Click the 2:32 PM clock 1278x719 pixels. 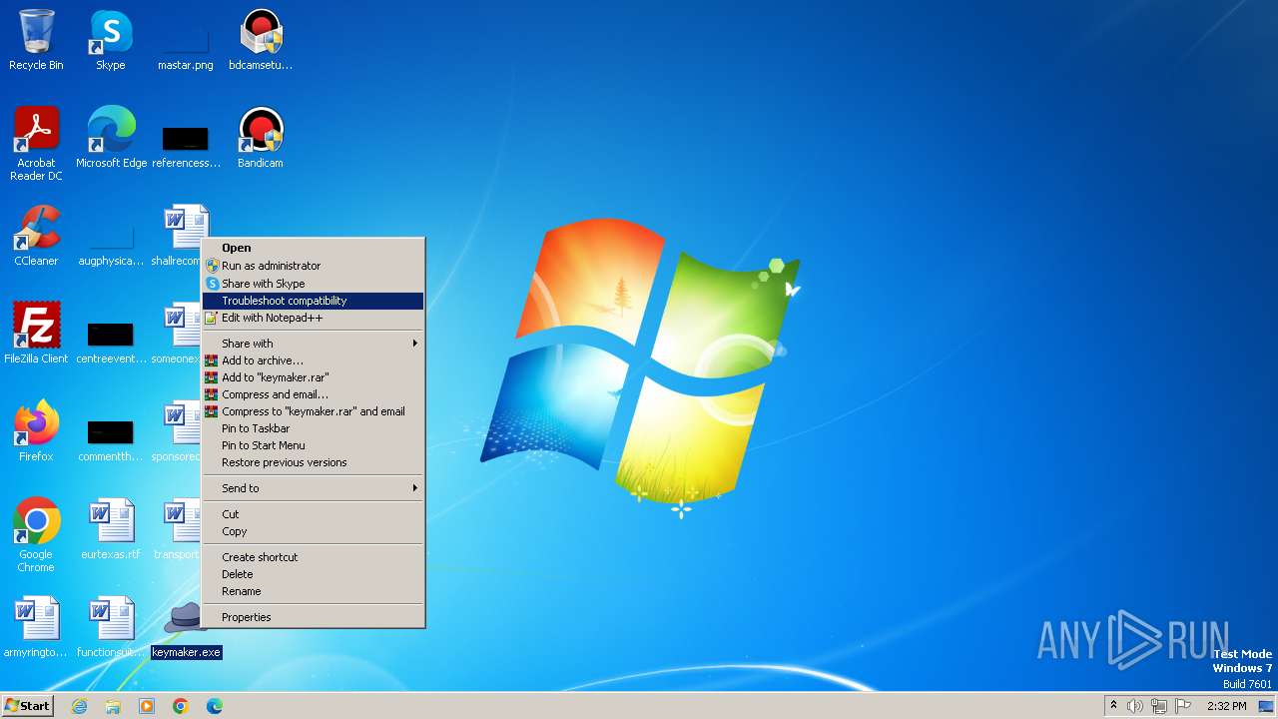1226,706
